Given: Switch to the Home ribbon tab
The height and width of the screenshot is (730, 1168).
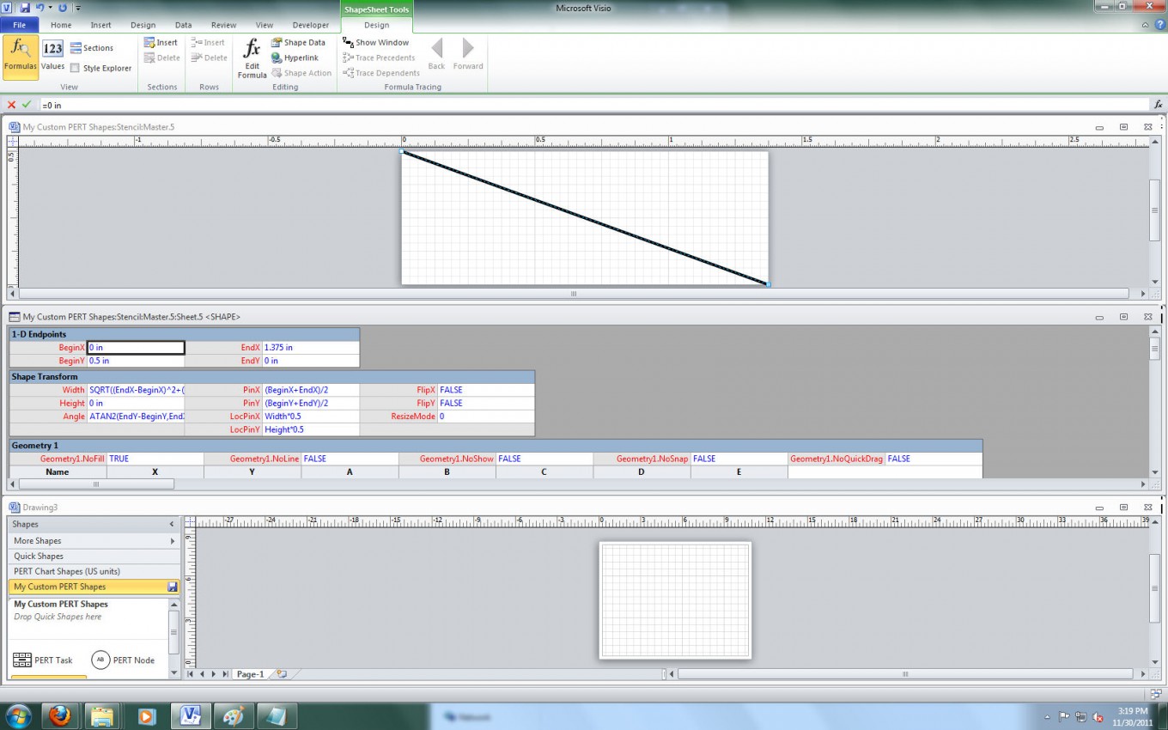Looking at the screenshot, I should (61, 25).
